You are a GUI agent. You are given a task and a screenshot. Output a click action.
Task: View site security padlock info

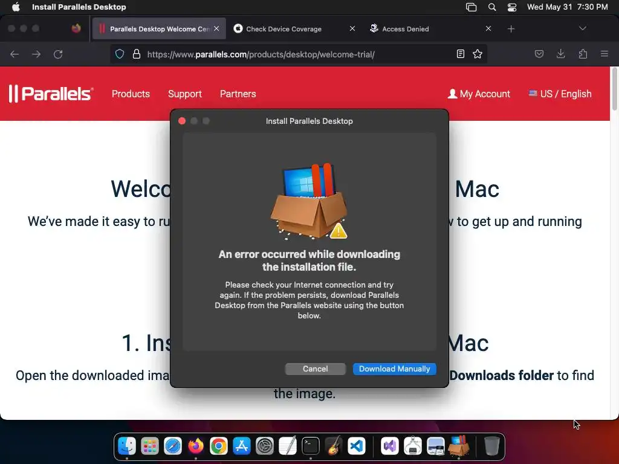click(x=137, y=54)
